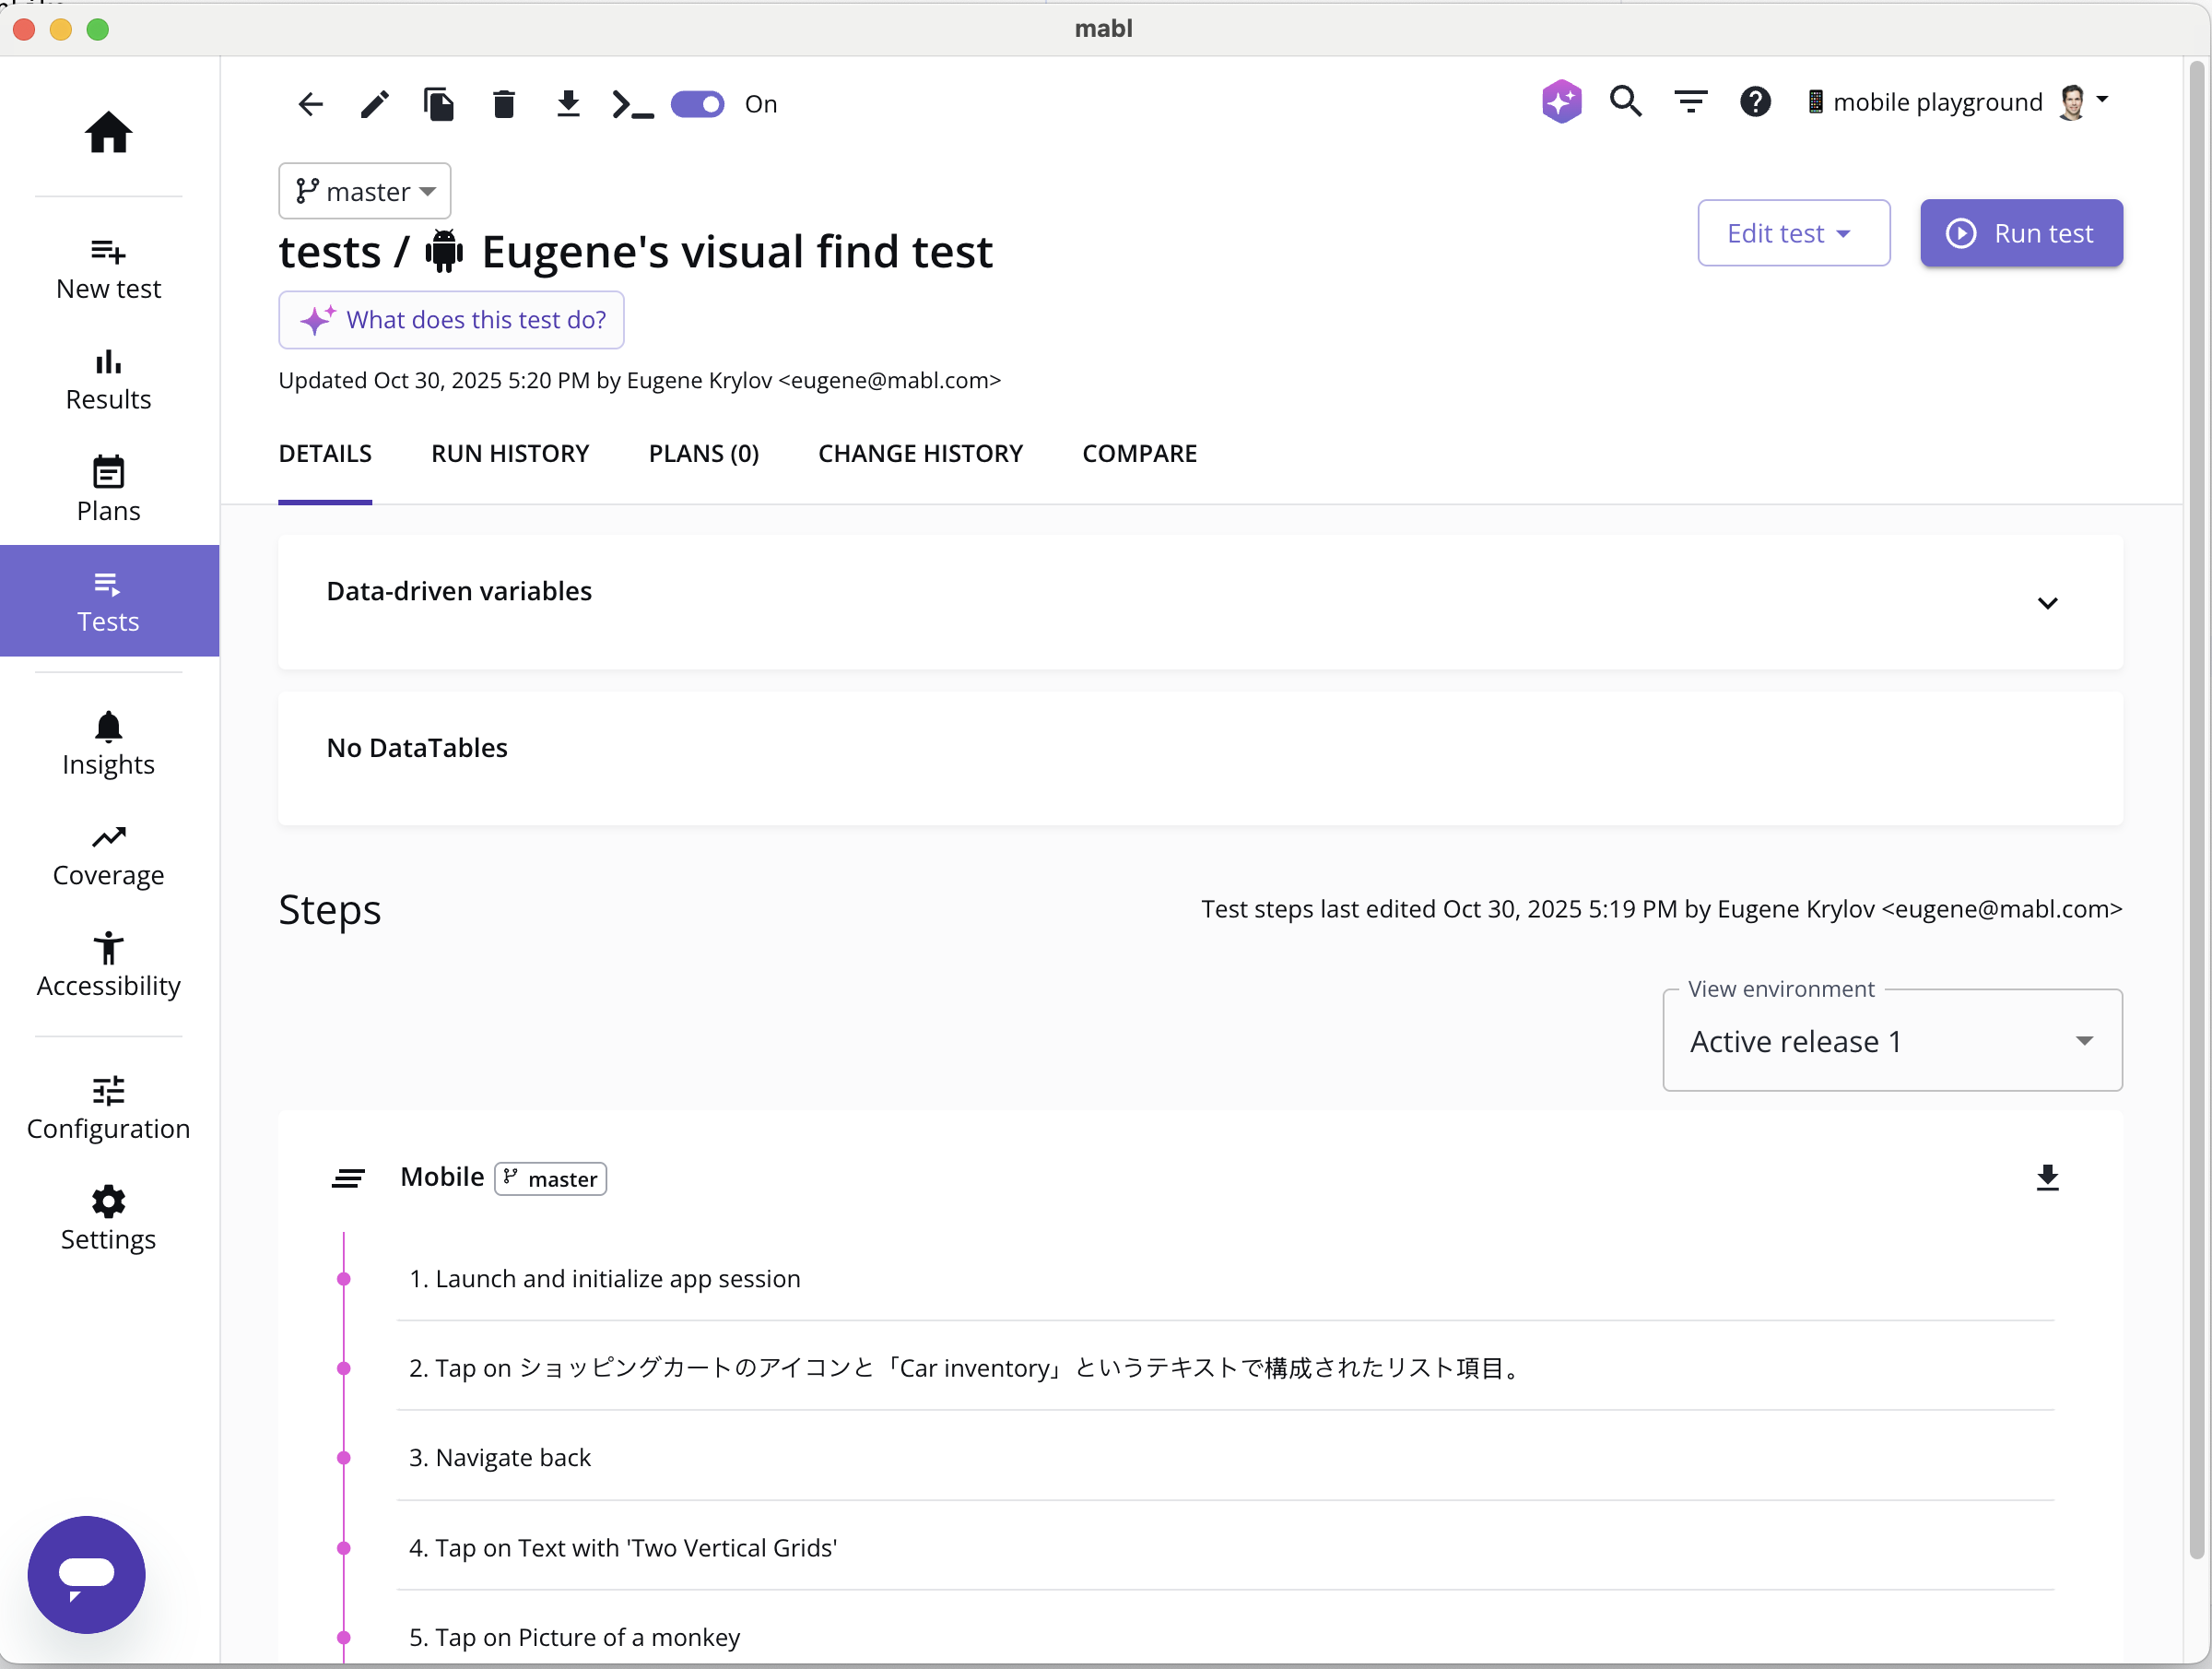Viewport: 2212px width, 1669px height.
Task: Open the chat widget bubble
Action: coord(86,1574)
